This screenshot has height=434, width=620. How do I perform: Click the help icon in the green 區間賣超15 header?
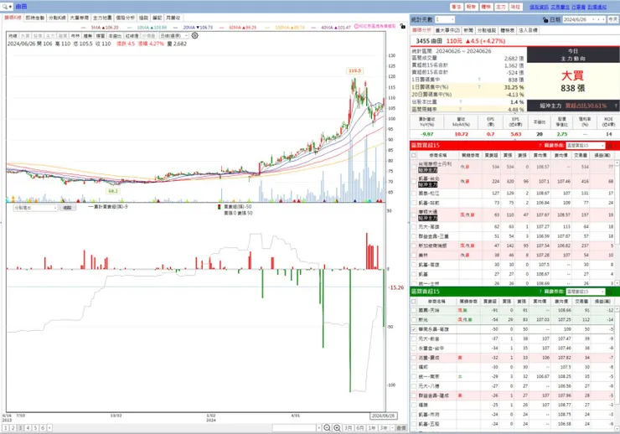tap(540, 292)
